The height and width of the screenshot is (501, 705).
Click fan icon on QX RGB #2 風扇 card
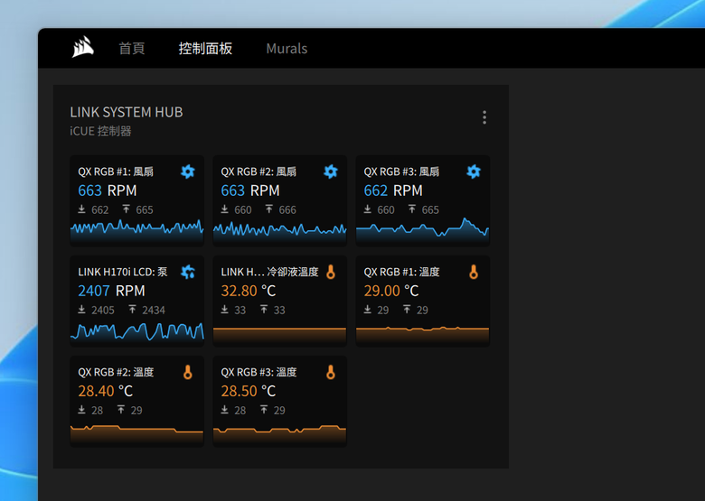tap(331, 172)
